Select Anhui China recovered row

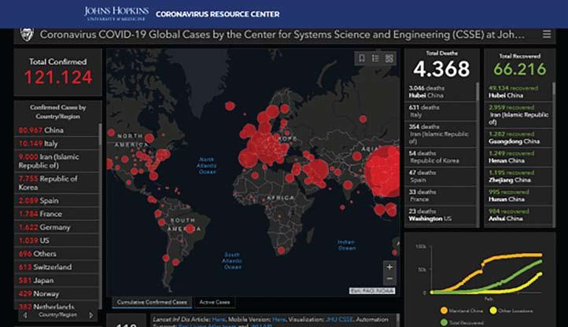pyautogui.click(x=518, y=215)
